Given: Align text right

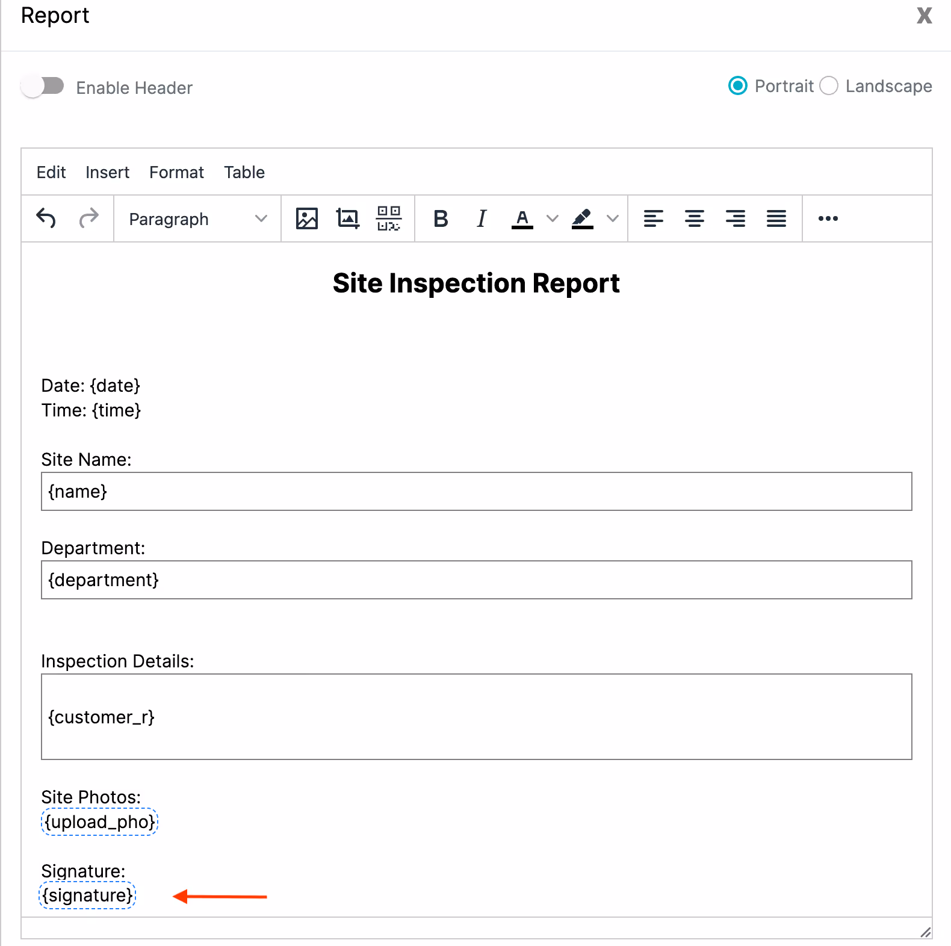Looking at the screenshot, I should coord(736,218).
